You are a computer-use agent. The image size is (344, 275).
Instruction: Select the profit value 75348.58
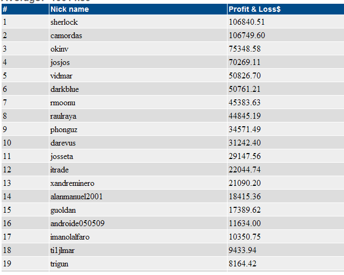coord(245,49)
